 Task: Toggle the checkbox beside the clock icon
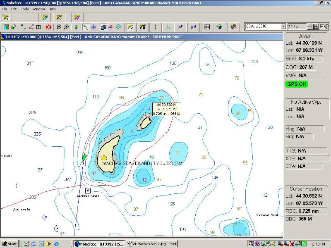click(x=322, y=26)
